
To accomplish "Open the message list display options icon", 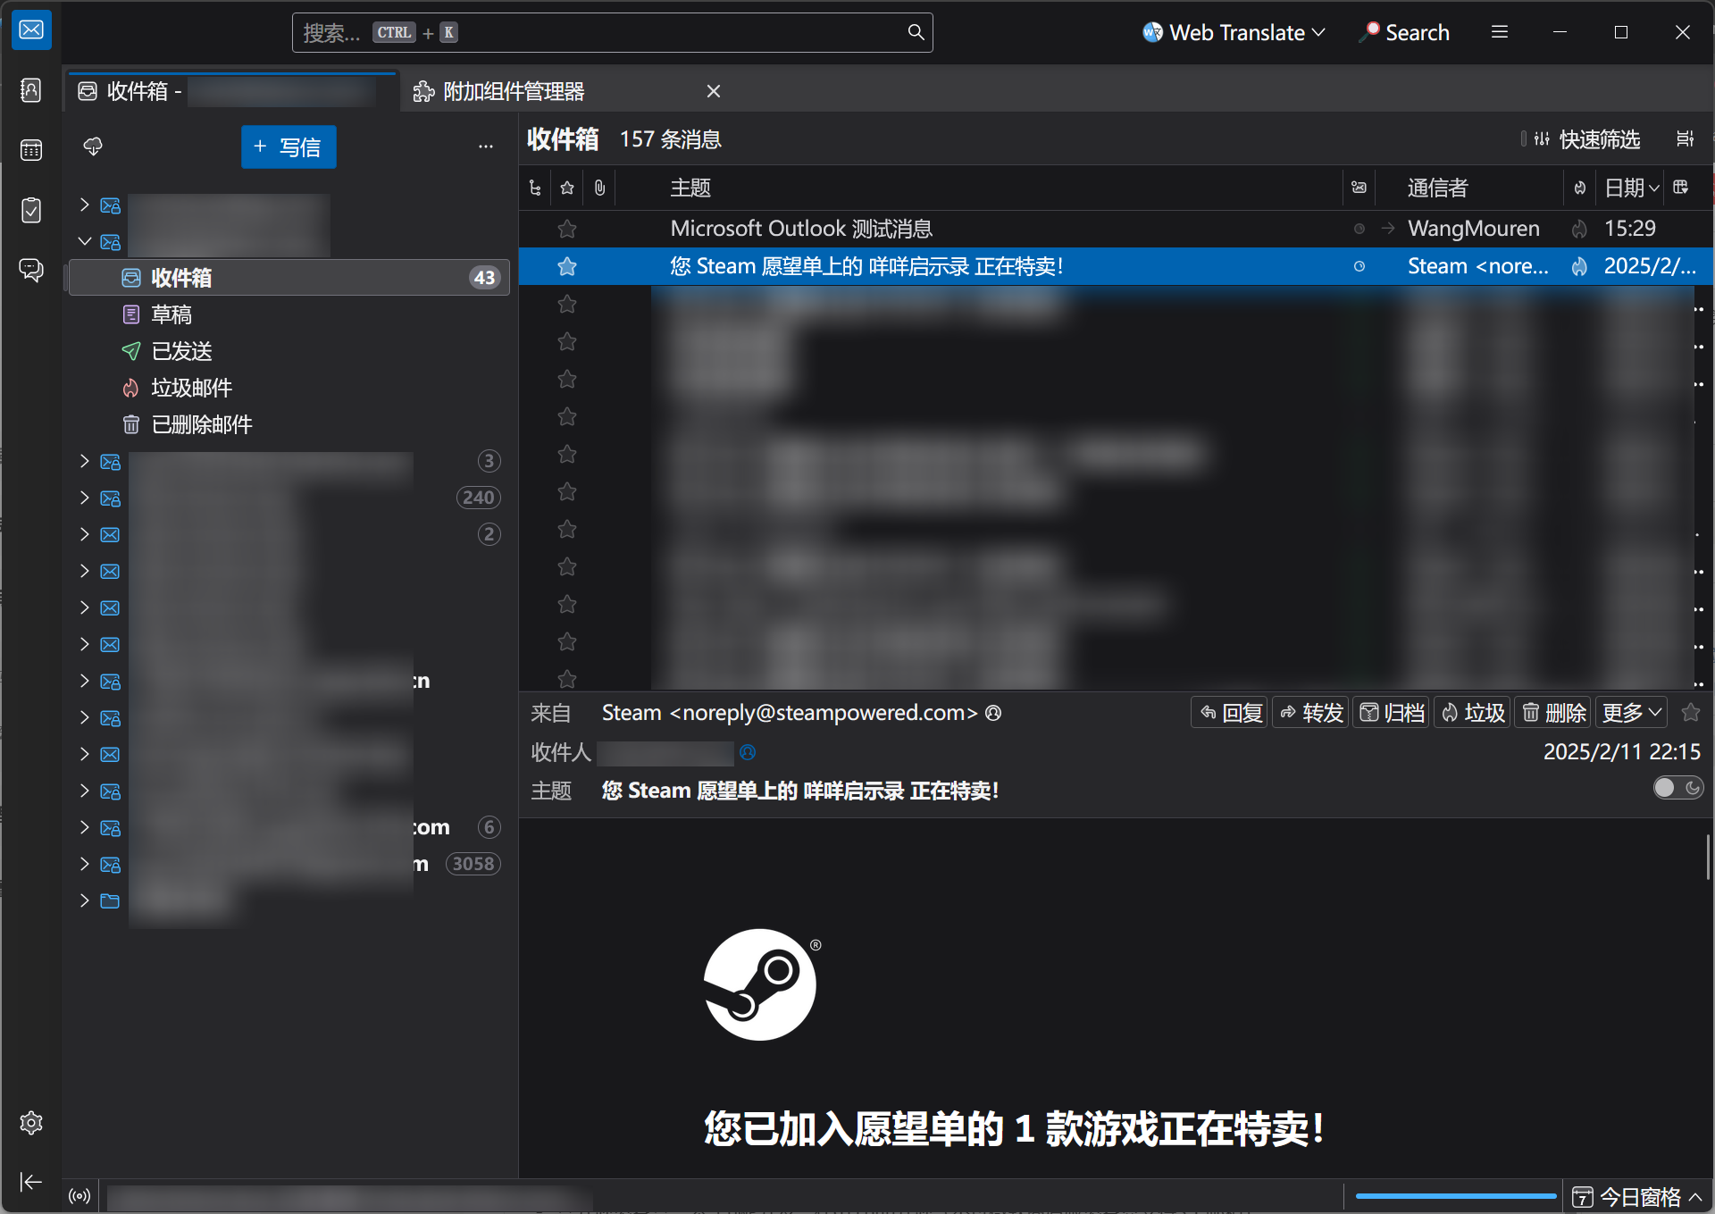I will 1685,139.
